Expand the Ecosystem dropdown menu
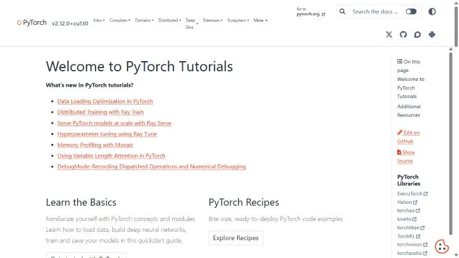This screenshot has height=258, width=459. 238,20
